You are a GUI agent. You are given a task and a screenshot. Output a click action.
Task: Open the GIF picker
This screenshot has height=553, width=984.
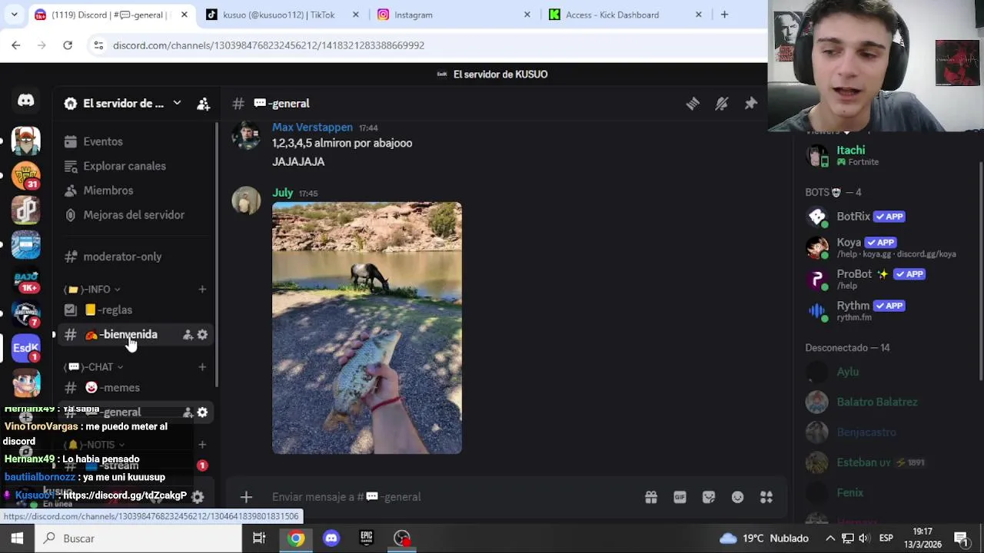pos(680,497)
